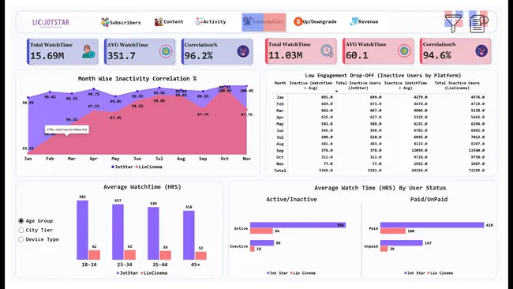Select the purple Unpaid bar valued 167
The width and height of the screenshot is (513, 289).
402,243
